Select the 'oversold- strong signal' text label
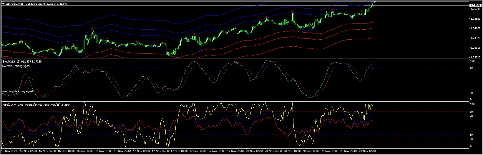Image resolution: width=483 pixels, height=155 pixels. (16, 66)
